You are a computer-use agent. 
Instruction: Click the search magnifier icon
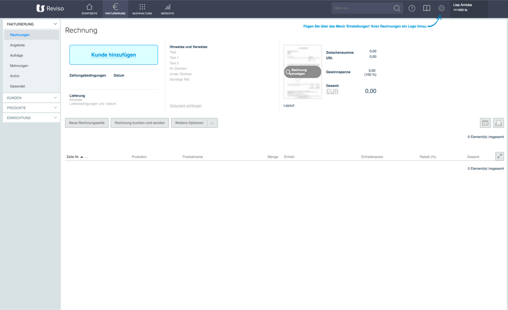(397, 8)
